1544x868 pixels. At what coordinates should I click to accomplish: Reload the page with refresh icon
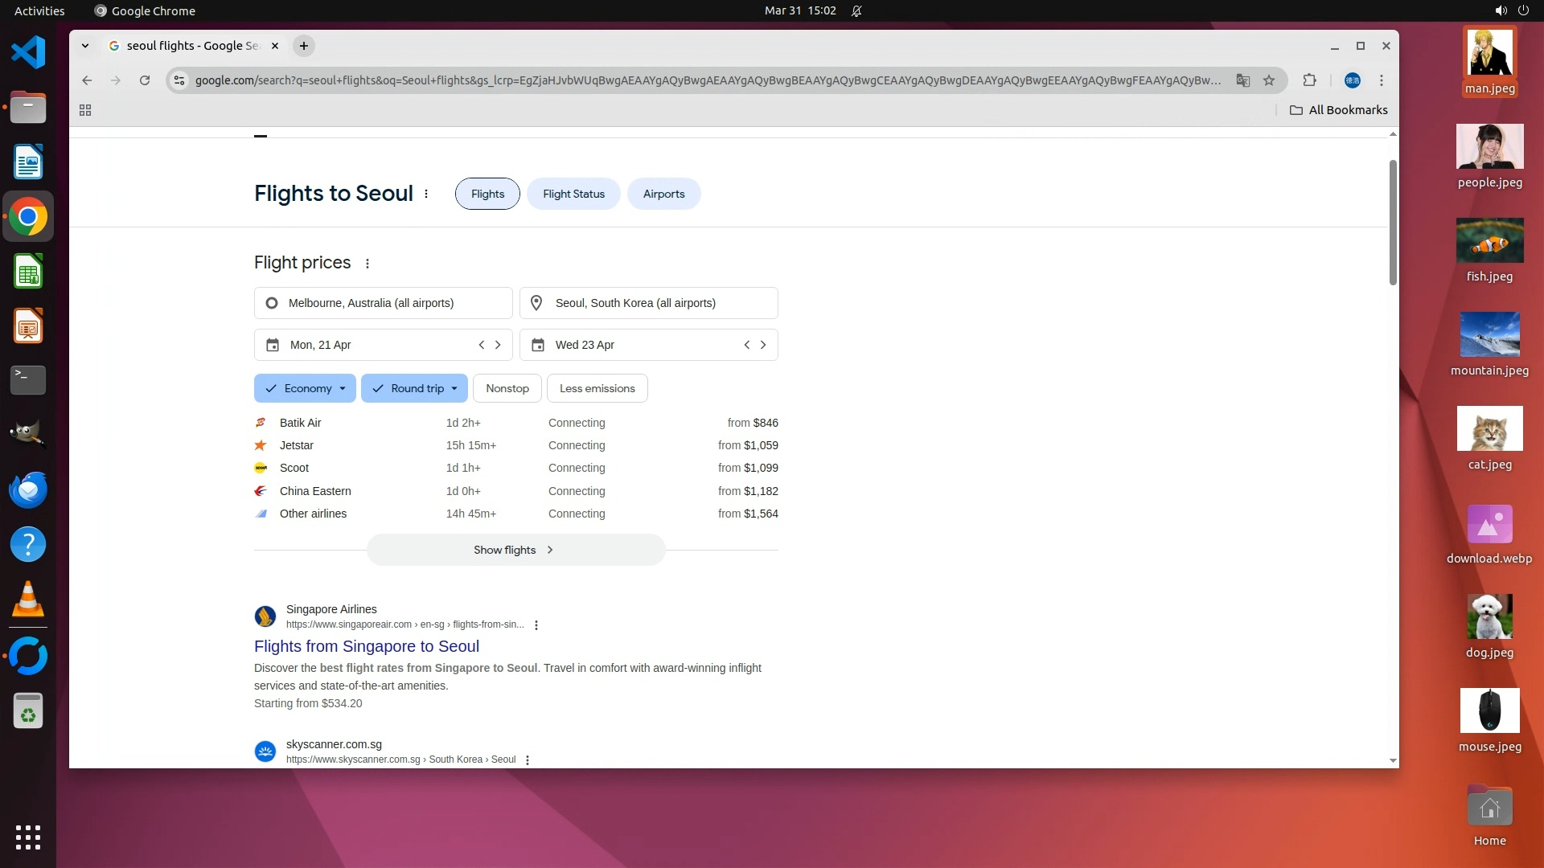tap(145, 80)
